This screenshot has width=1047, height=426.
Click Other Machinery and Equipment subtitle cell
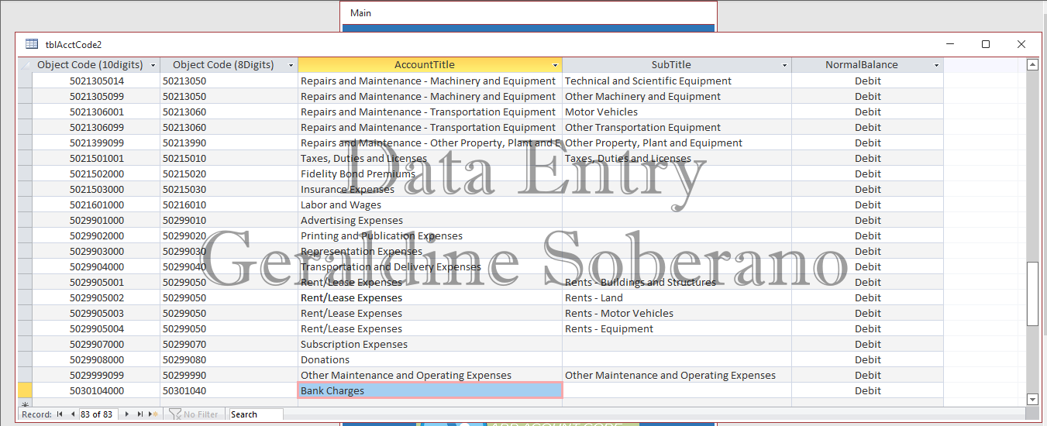coord(677,96)
